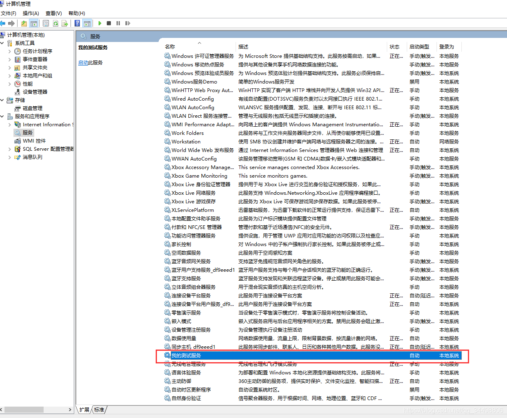
Task: Expand the 事件查看器 node
Action: coord(10,59)
